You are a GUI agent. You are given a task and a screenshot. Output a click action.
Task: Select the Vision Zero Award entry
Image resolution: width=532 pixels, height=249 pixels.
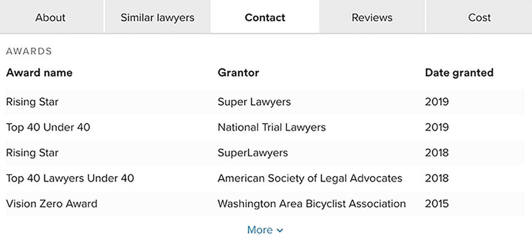click(52, 204)
